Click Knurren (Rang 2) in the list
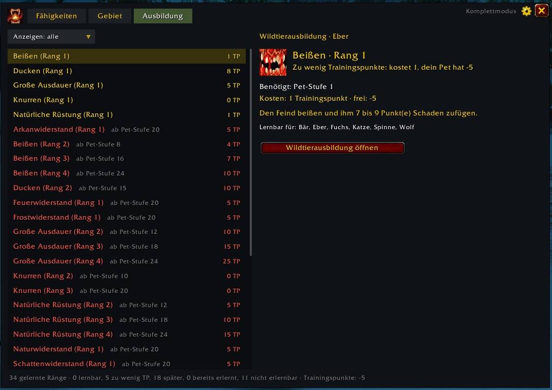Screen dimensions: 552x390 (127, 276)
